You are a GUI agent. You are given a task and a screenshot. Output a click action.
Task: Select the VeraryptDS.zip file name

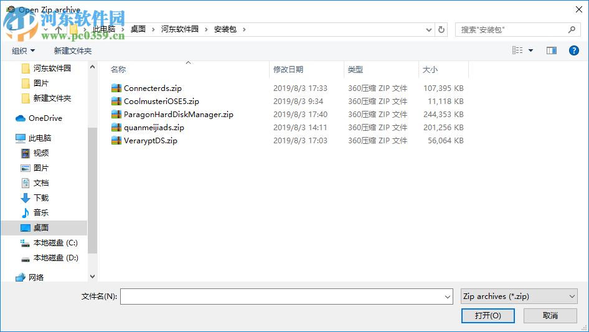(x=151, y=141)
